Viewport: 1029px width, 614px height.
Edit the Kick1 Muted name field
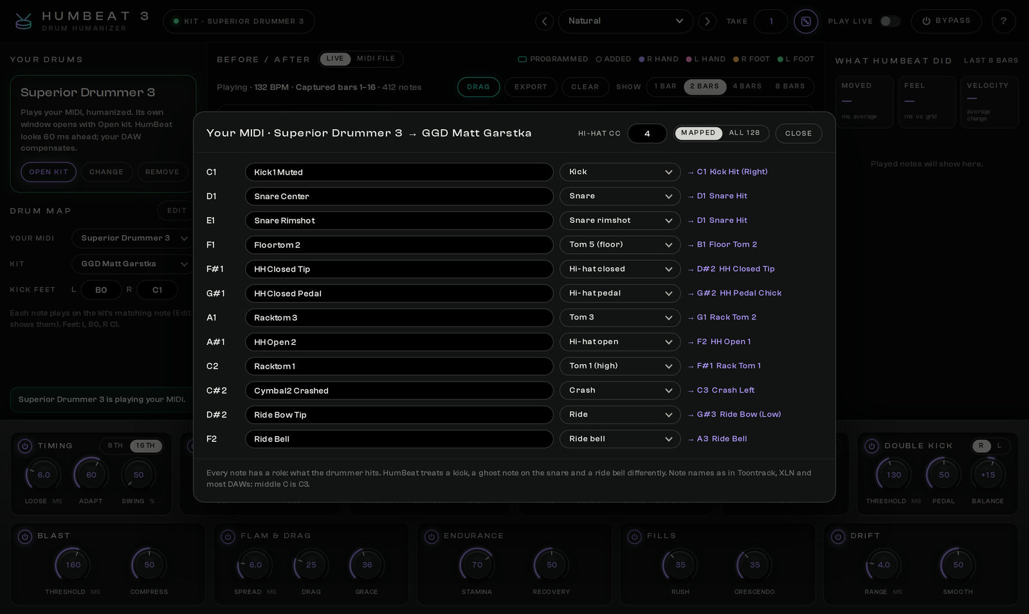(399, 172)
